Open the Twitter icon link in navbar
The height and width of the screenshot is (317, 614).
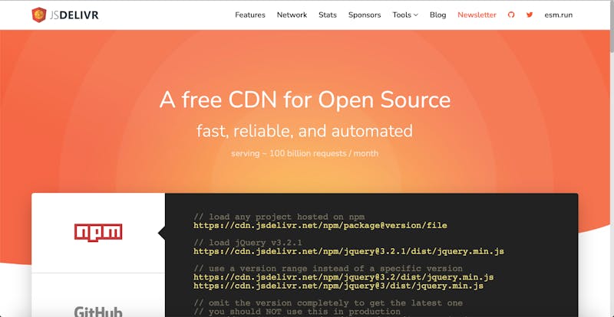tap(530, 15)
